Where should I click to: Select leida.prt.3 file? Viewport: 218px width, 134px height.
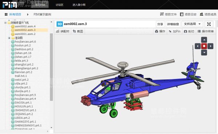pyautogui.click(x=21, y=60)
